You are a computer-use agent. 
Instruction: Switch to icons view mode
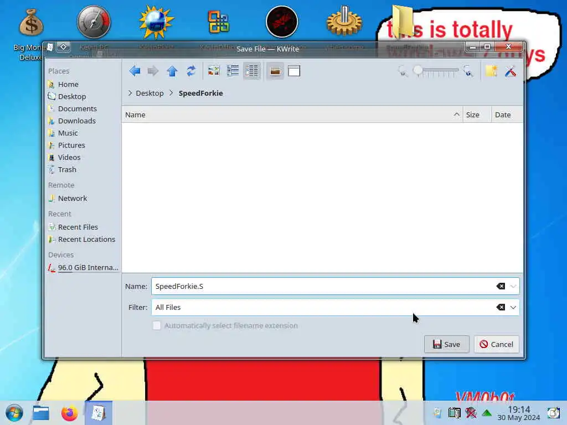tap(214, 71)
